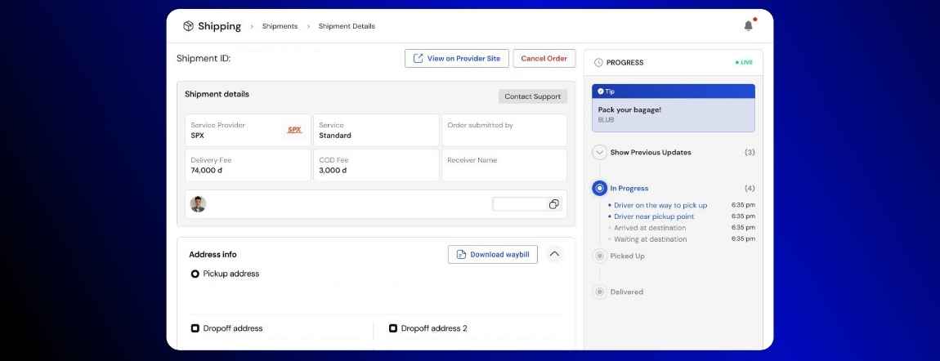Click the Cancel Order button
Image resolution: width=940 pixels, height=361 pixels.
coord(544,58)
